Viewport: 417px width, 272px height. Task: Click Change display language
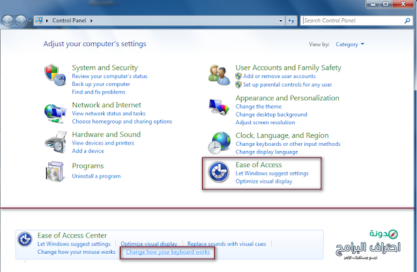click(266, 152)
